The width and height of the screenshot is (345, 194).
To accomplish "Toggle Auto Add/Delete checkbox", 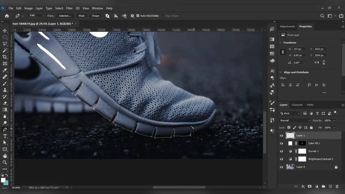I will [x=138, y=16].
